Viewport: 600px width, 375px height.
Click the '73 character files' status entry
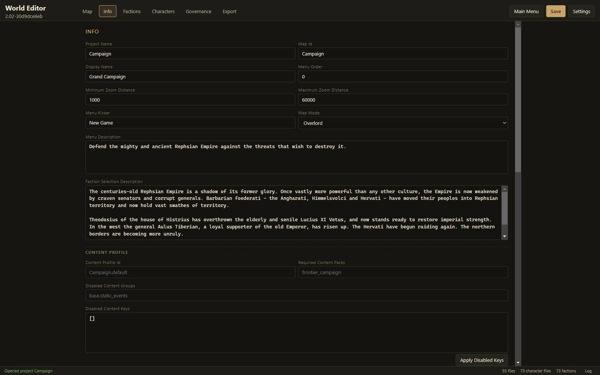coord(535,371)
